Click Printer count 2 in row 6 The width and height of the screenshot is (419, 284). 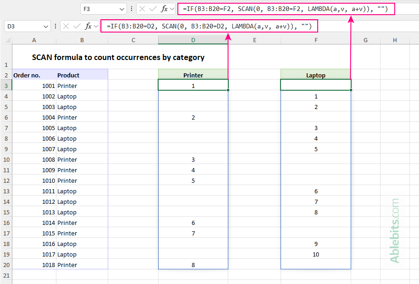[x=193, y=117]
